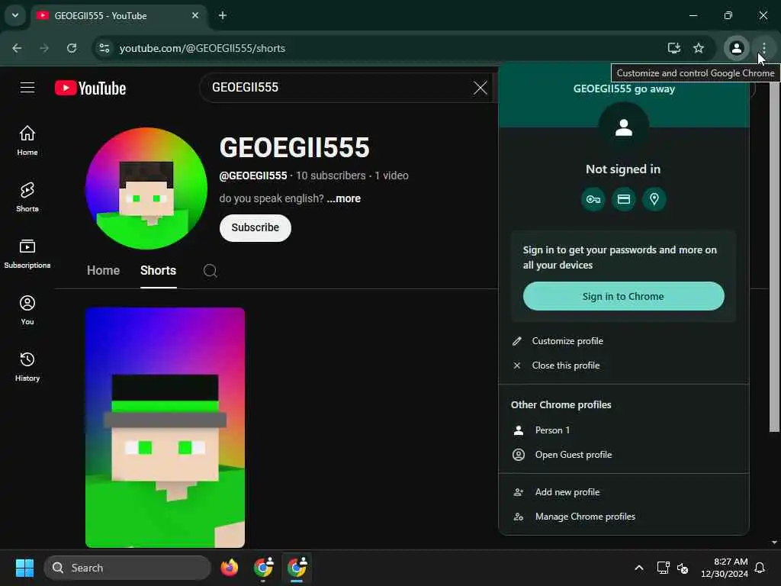Open payment methods card icon
This screenshot has height=586, width=781.
(x=624, y=199)
